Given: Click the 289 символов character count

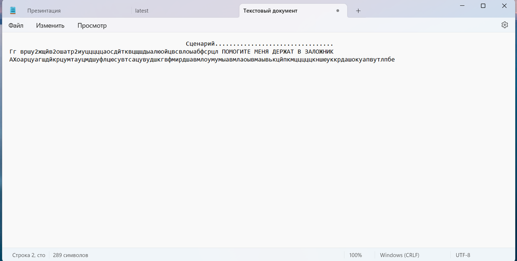Looking at the screenshot, I should pyautogui.click(x=71, y=255).
